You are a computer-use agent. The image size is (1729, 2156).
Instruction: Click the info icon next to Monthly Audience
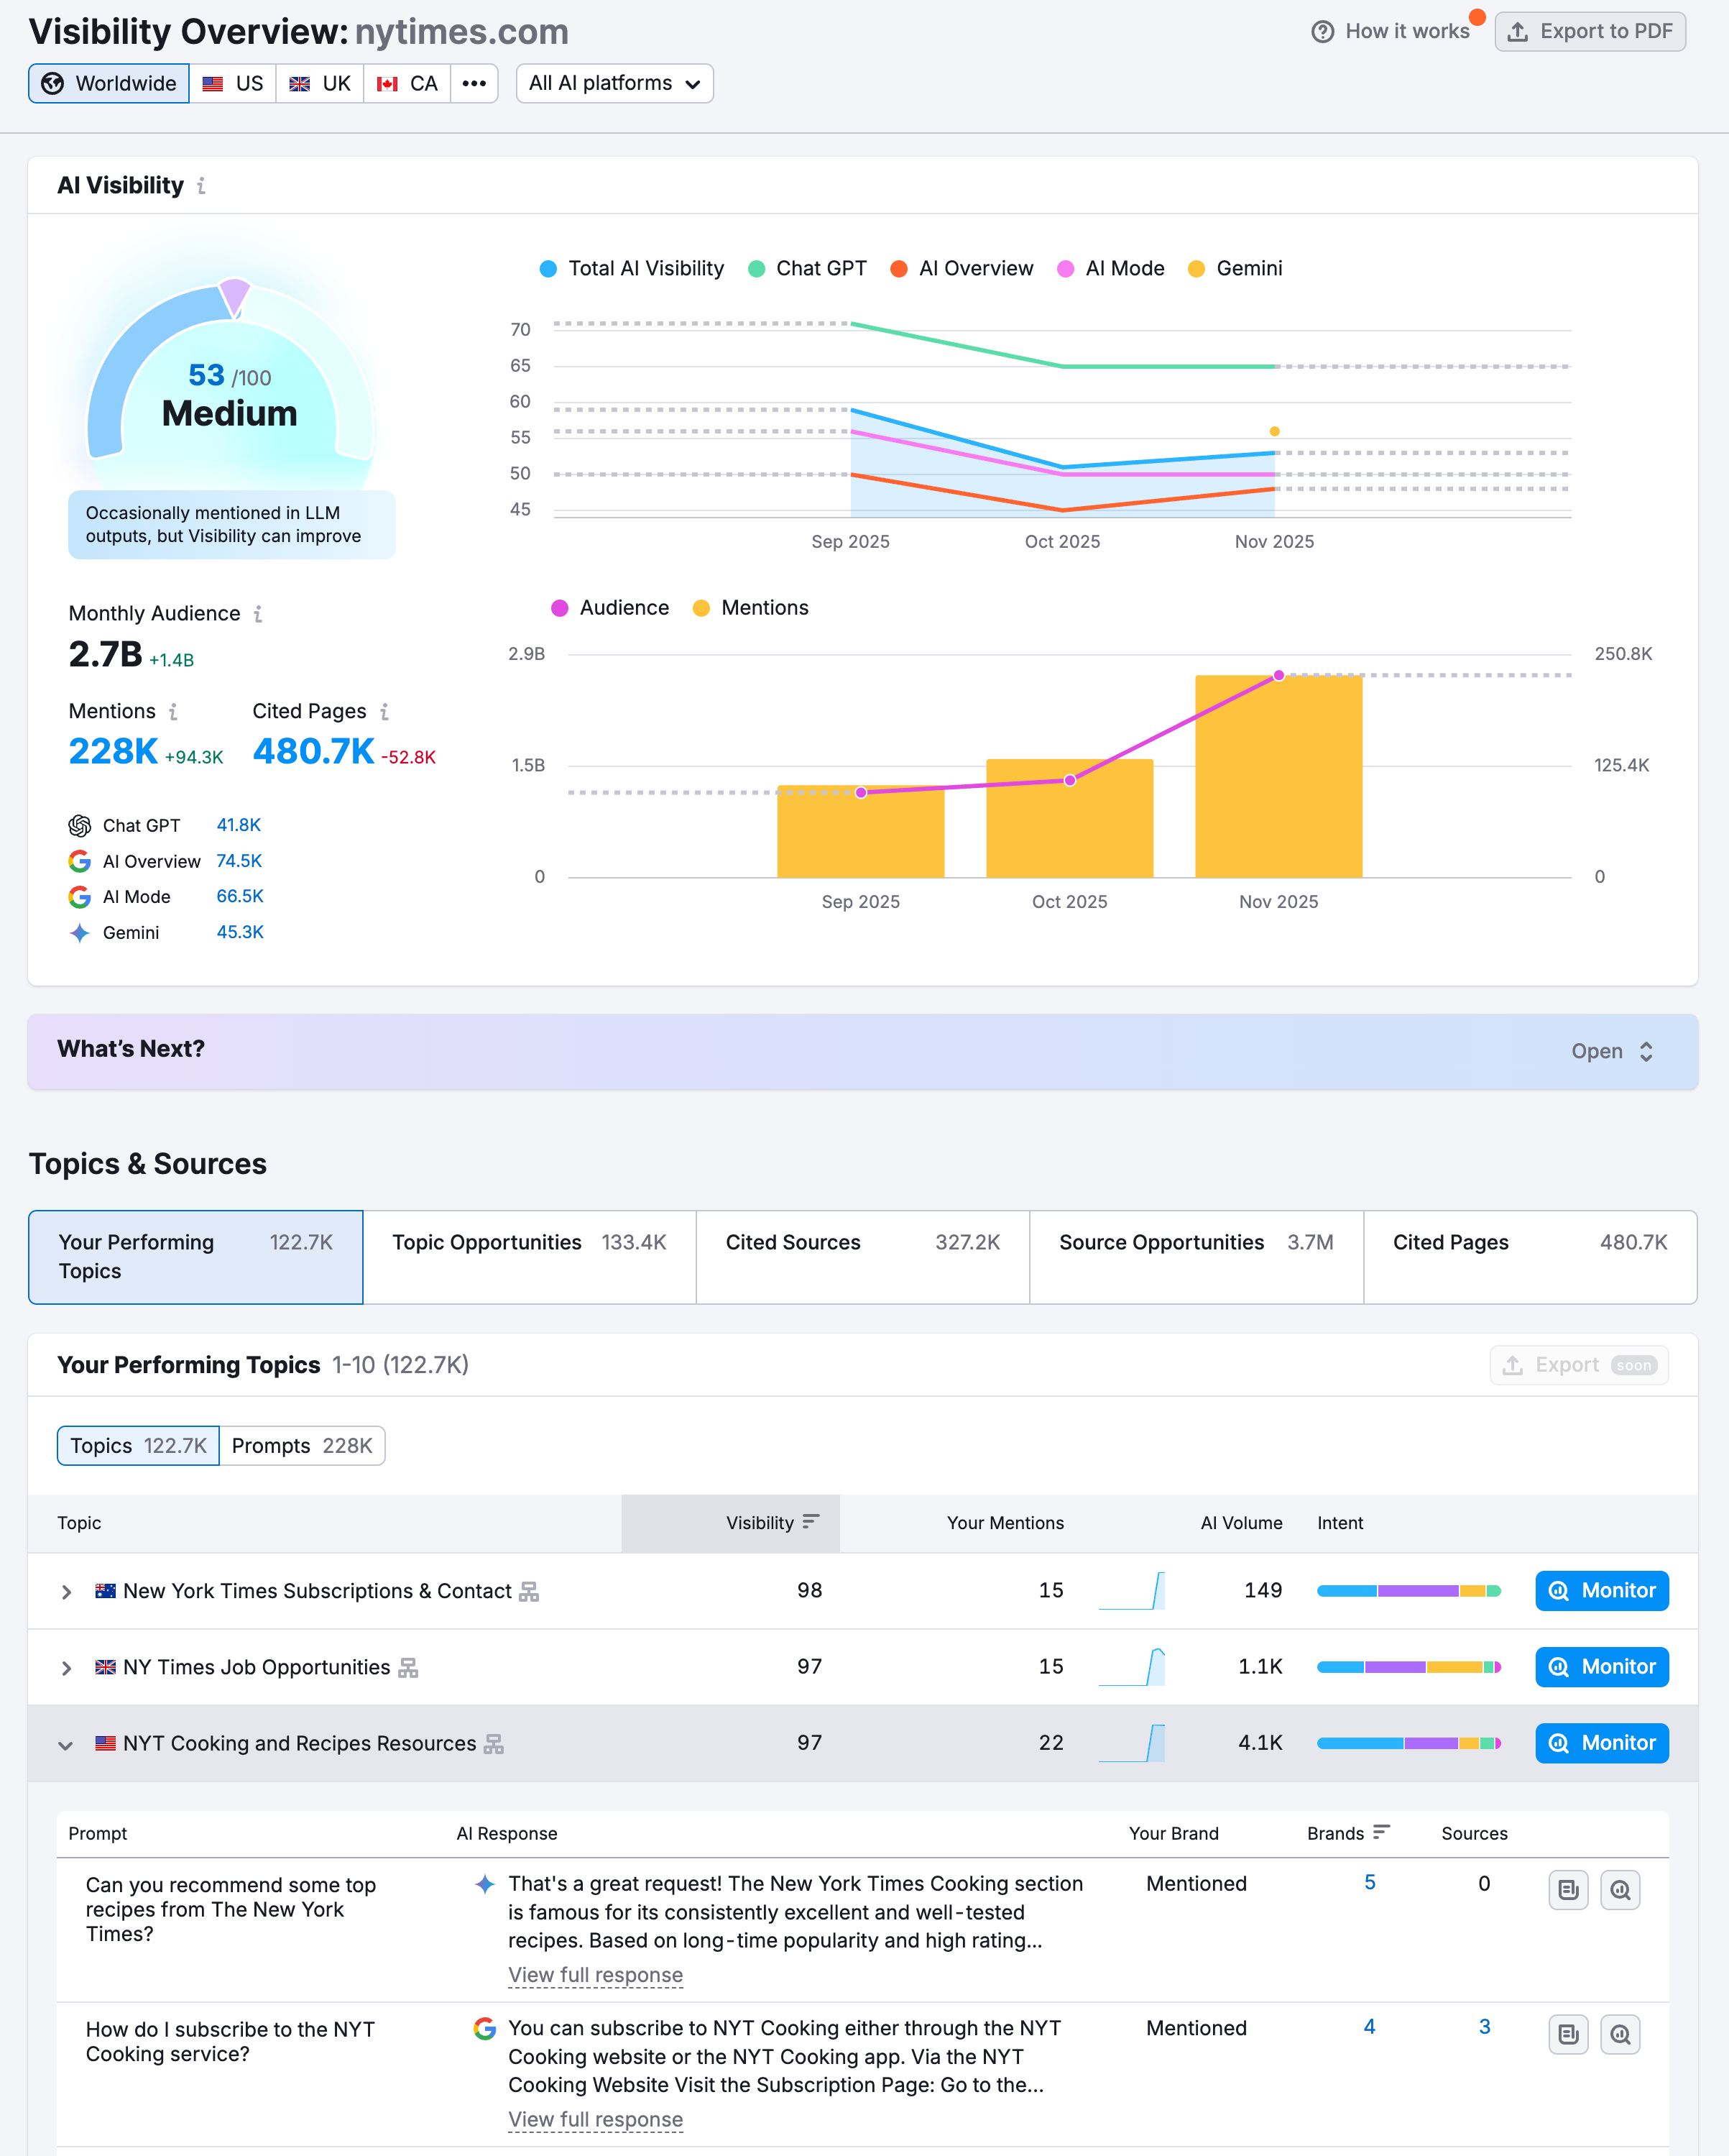(x=259, y=614)
